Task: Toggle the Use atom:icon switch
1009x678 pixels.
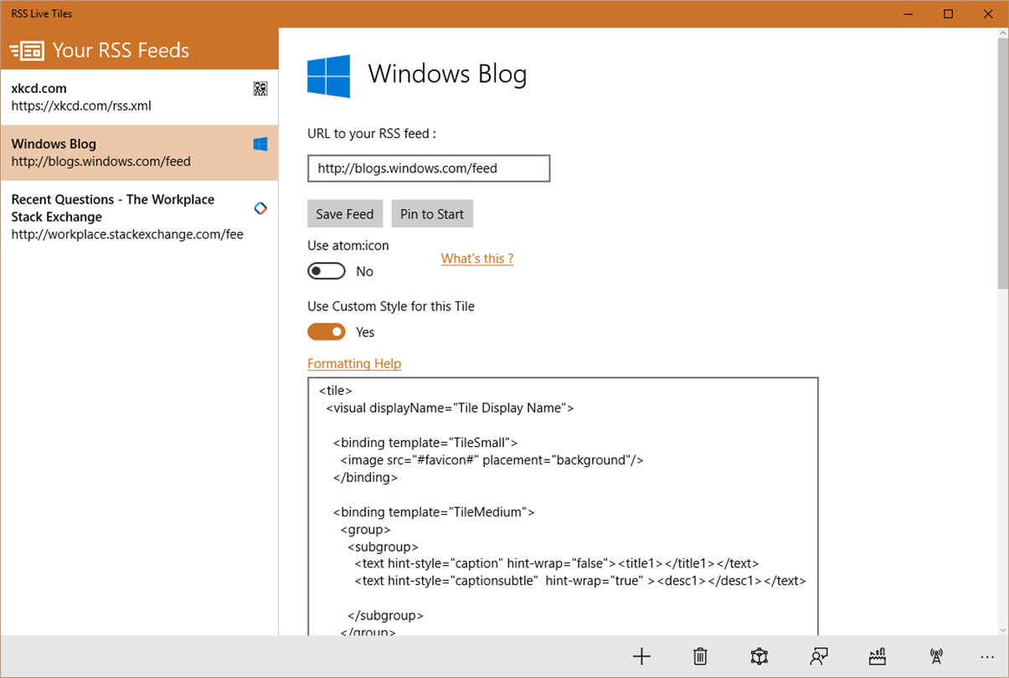Action: tap(327, 271)
